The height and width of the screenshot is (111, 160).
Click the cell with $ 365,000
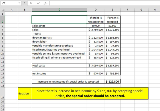click(95, 57)
